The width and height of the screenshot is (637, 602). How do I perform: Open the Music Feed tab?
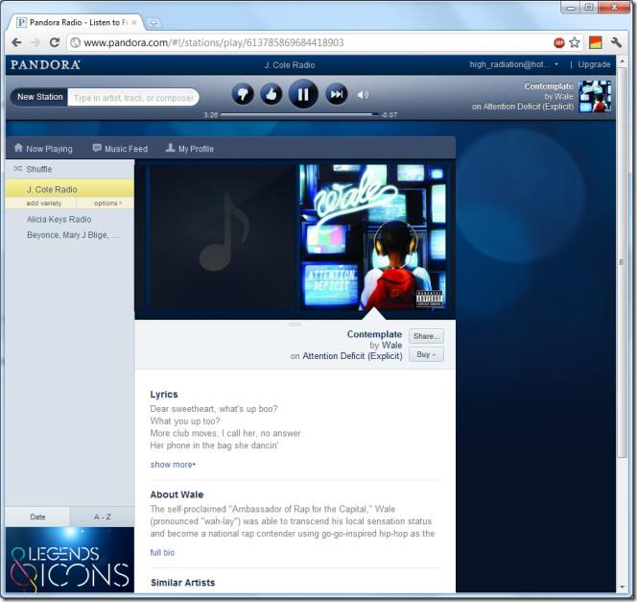(x=120, y=149)
